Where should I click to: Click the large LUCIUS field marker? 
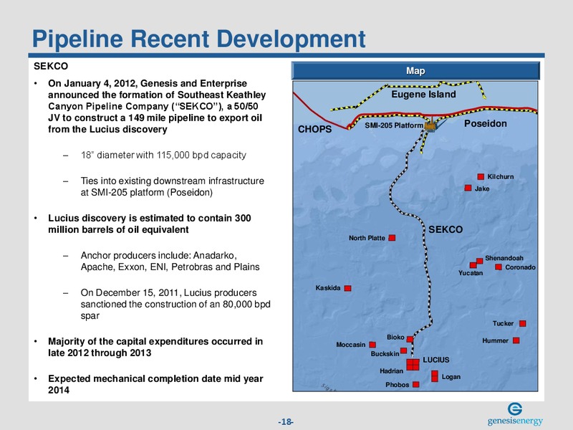tap(413, 365)
